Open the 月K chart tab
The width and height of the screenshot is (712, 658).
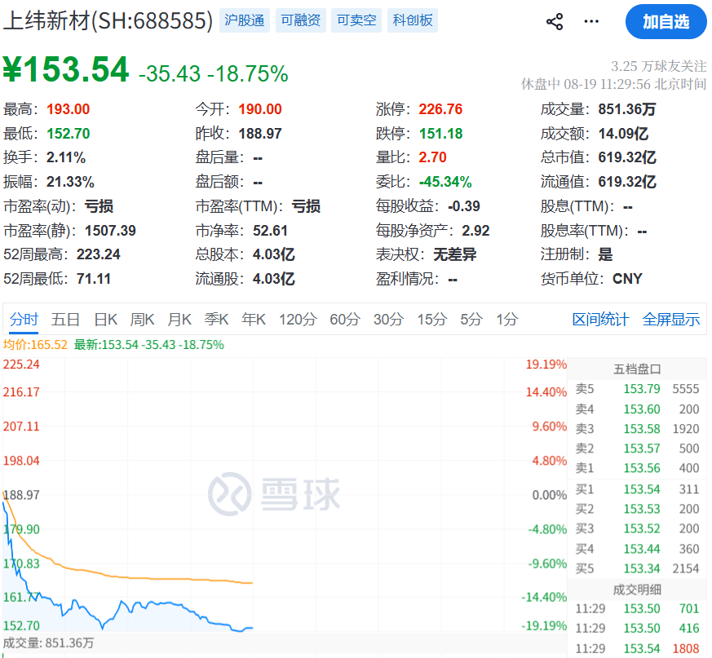[x=179, y=320]
